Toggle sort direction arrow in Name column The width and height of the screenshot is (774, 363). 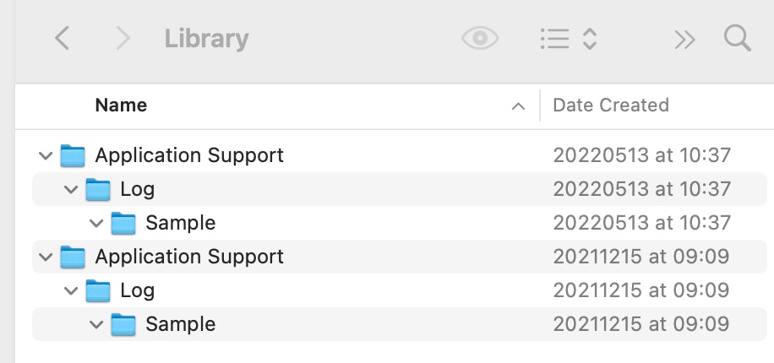pyautogui.click(x=517, y=106)
